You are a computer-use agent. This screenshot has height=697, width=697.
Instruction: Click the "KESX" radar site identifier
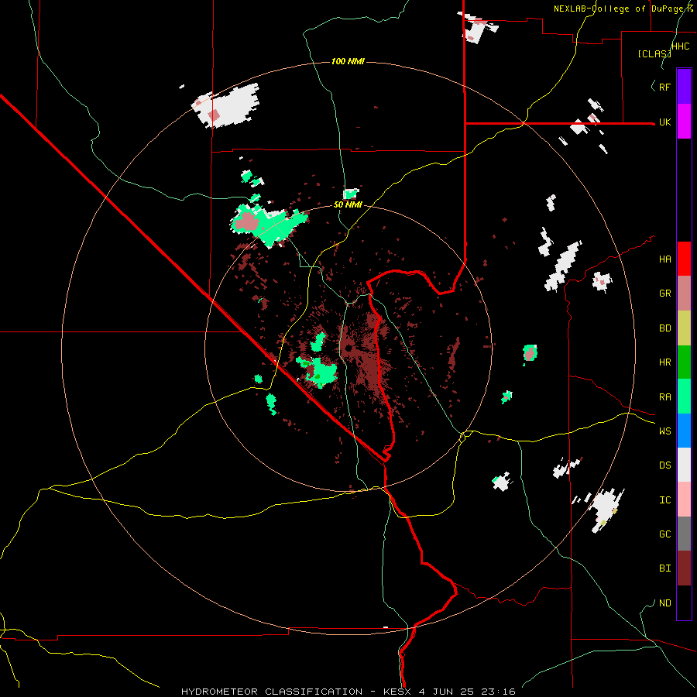pyautogui.click(x=397, y=692)
